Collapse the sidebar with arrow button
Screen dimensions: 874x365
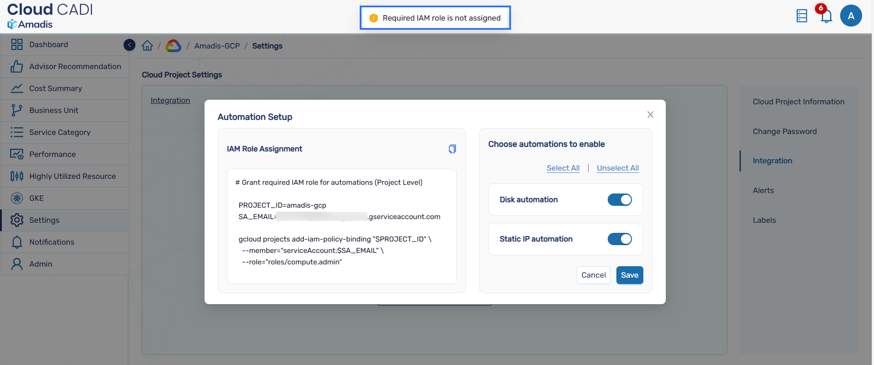(x=129, y=44)
